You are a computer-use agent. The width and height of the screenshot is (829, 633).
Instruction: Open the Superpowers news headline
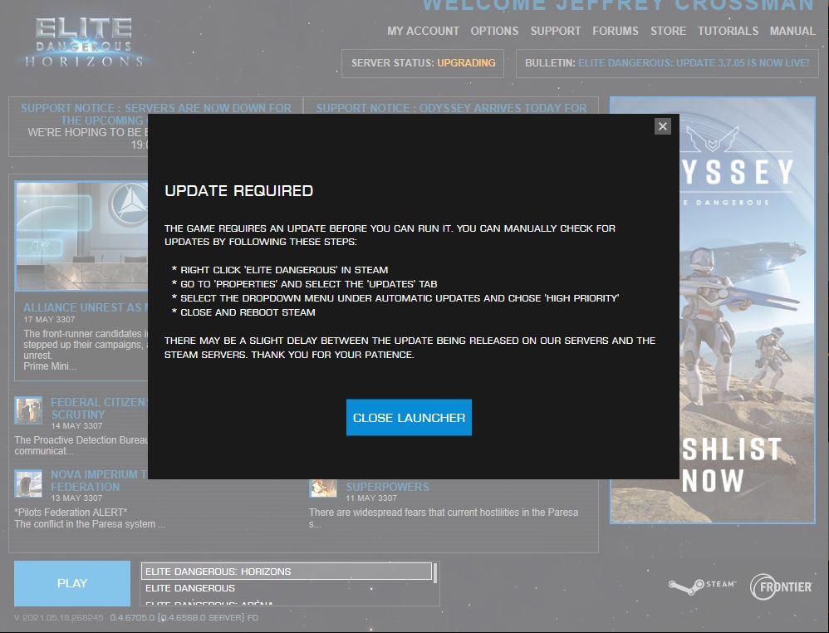(x=388, y=486)
